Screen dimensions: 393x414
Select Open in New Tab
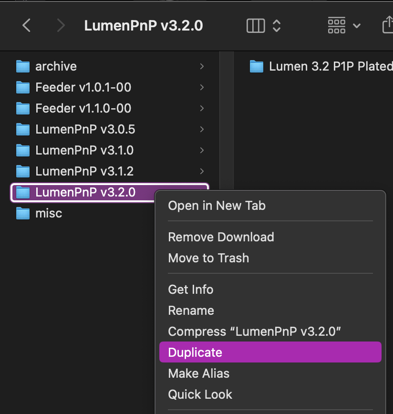coord(217,206)
